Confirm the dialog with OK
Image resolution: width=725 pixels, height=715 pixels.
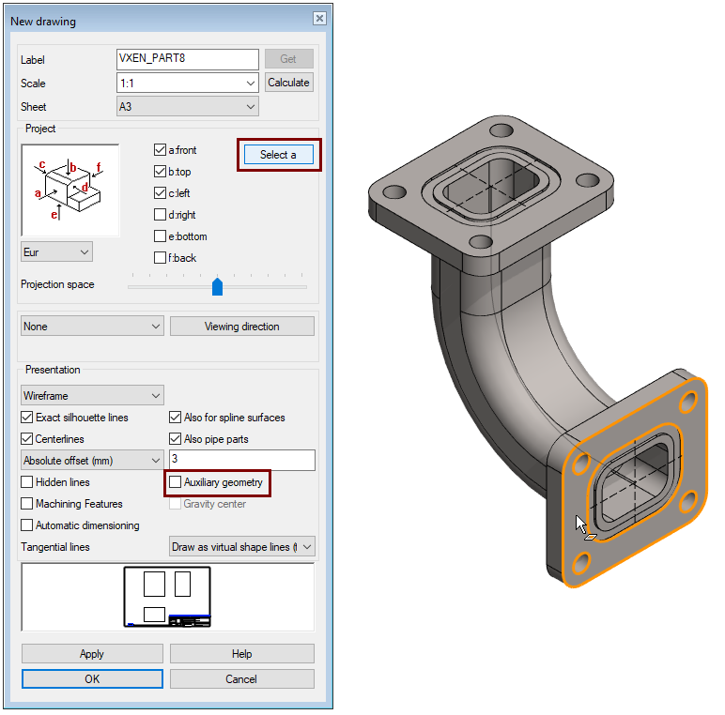click(x=92, y=679)
